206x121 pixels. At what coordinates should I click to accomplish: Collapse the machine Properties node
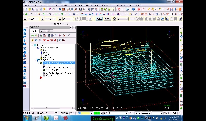tap(35, 47)
